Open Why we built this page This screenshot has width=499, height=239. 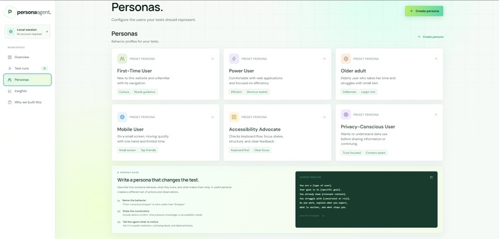point(27,103)
